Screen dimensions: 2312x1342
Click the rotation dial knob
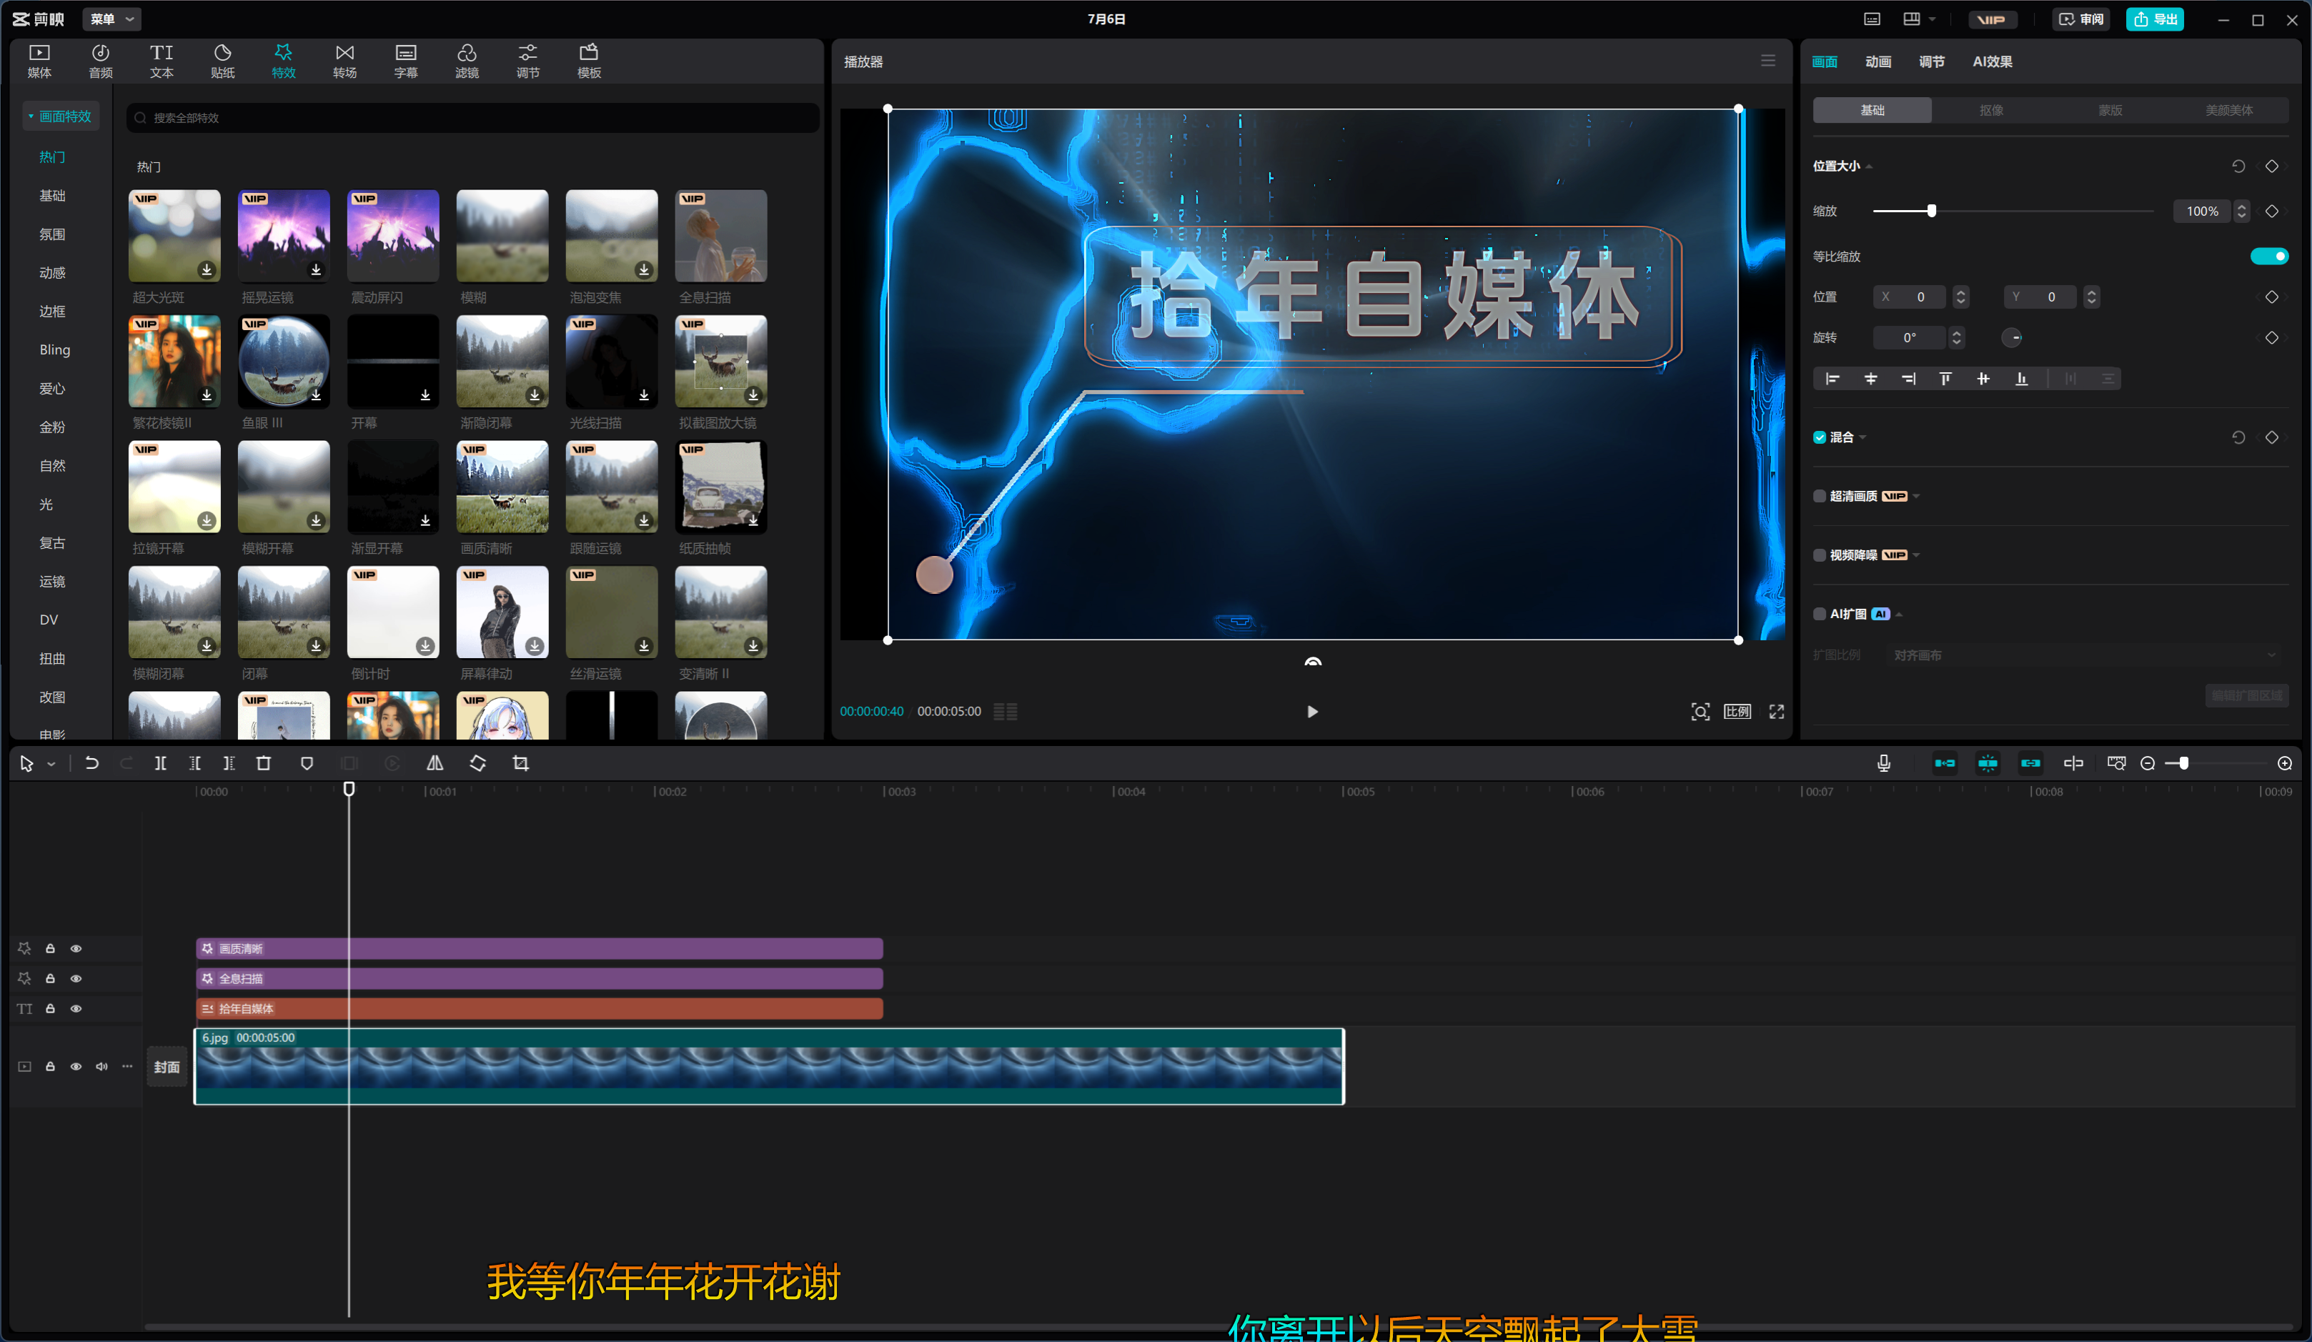pos(2011,337)
